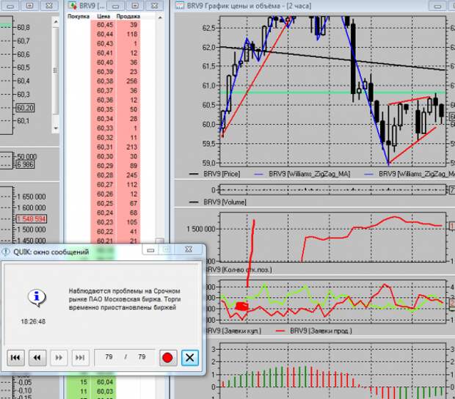Image resolution: width=455 pixels, height=399 pixels.
Task: Click the 'Продажа' column header
Action: point(129,15)
